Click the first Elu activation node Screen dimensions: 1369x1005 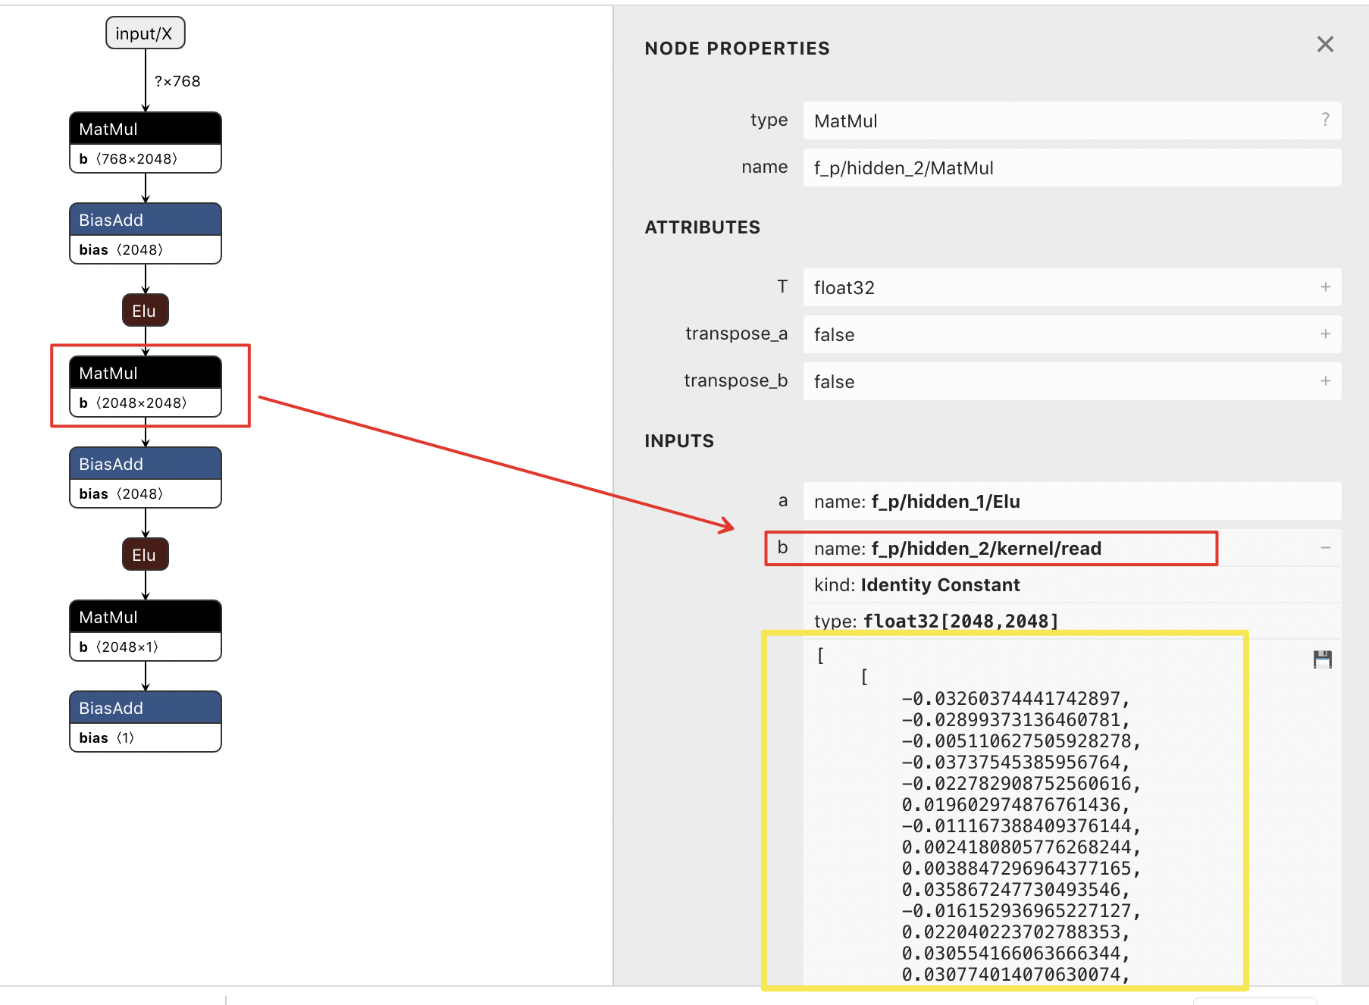coord(144,309)
